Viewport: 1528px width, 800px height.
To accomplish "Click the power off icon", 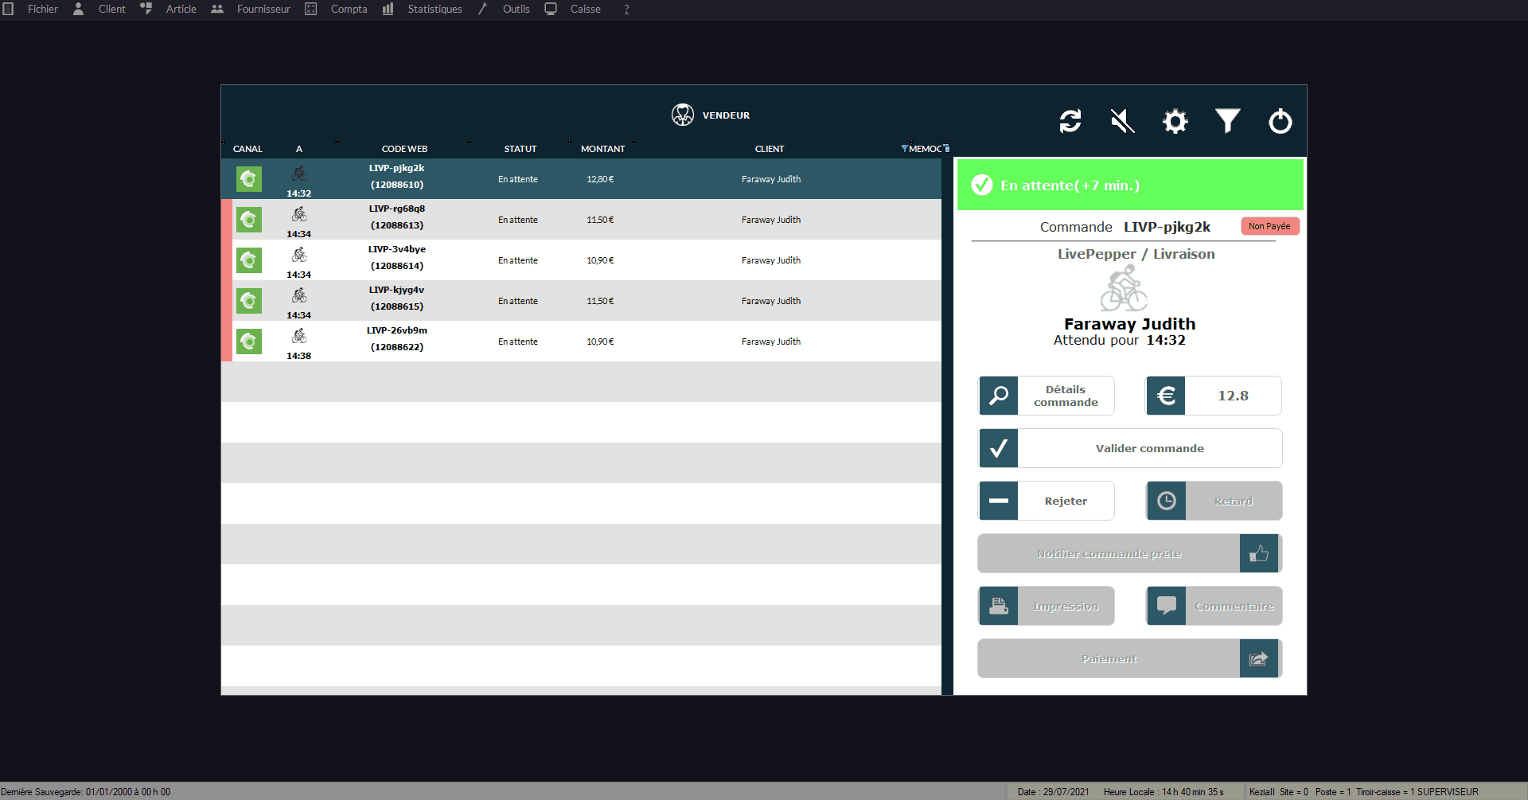I will coord(1280,121).
